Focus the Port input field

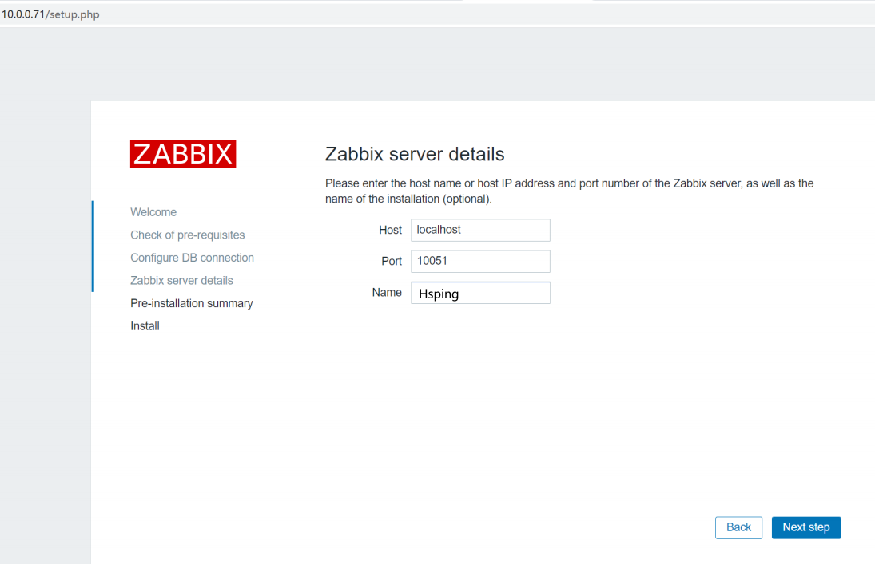click(480, 262)
